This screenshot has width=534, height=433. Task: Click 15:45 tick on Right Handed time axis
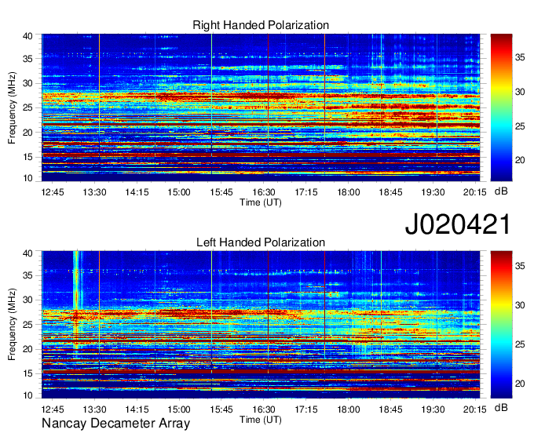(221, 192)
